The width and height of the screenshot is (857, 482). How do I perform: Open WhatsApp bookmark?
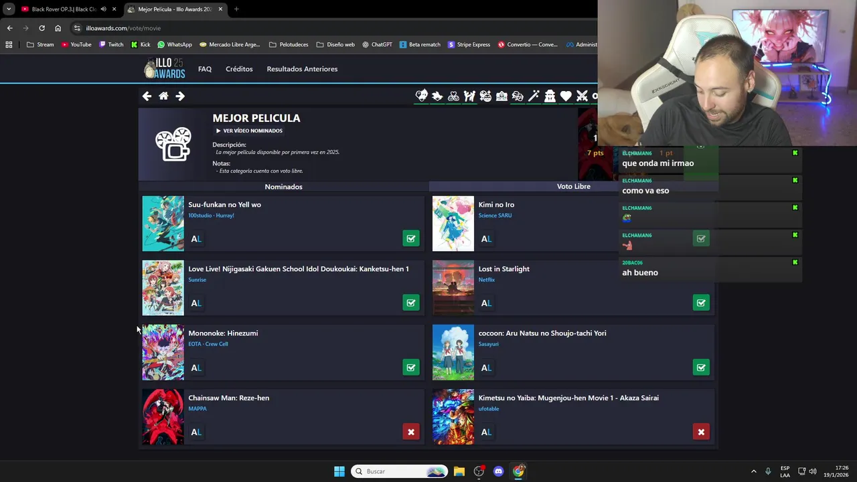pos(175,45)
